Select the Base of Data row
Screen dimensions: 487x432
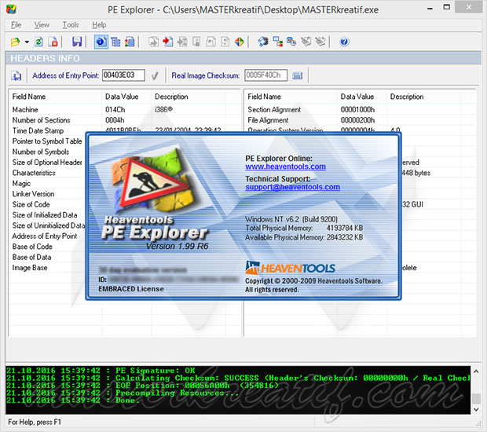(x=47, y=258)
